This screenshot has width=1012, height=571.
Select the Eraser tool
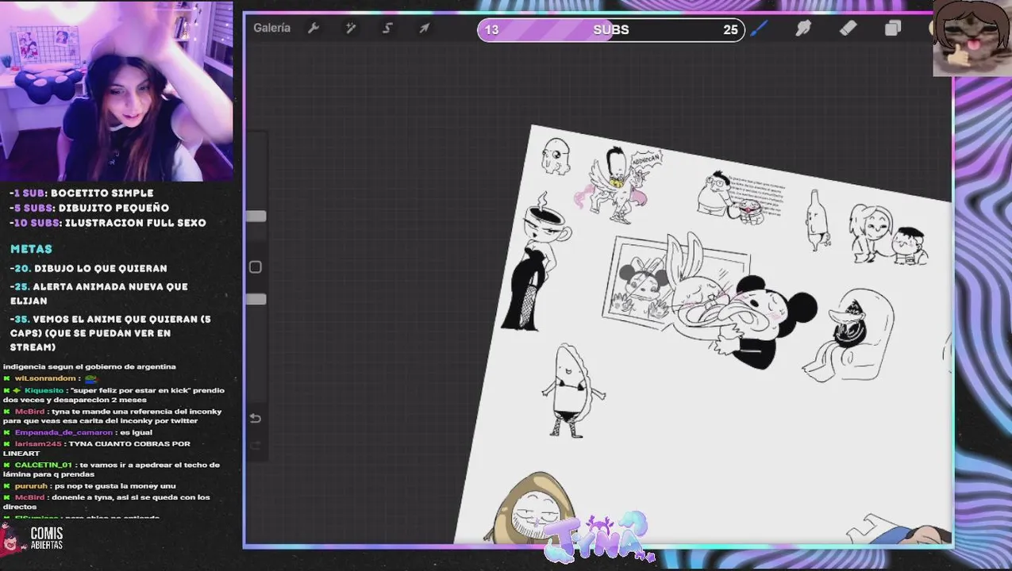pos(848,29)
